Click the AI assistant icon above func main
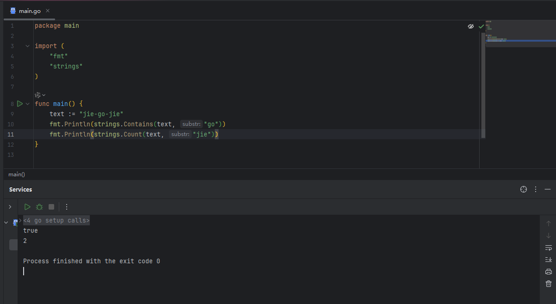The image size is (556, 304). (38, 95)
